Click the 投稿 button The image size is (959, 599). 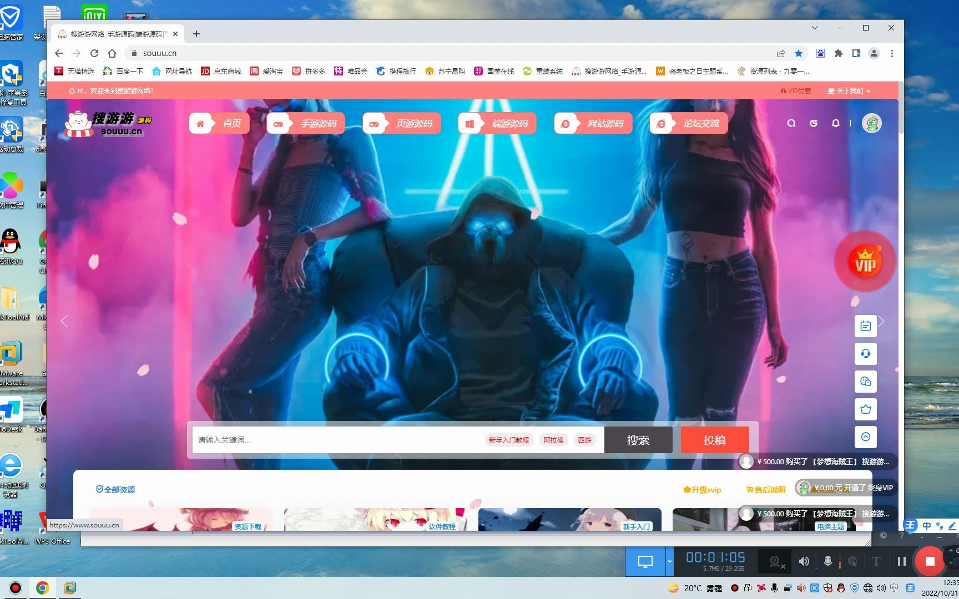715,440
